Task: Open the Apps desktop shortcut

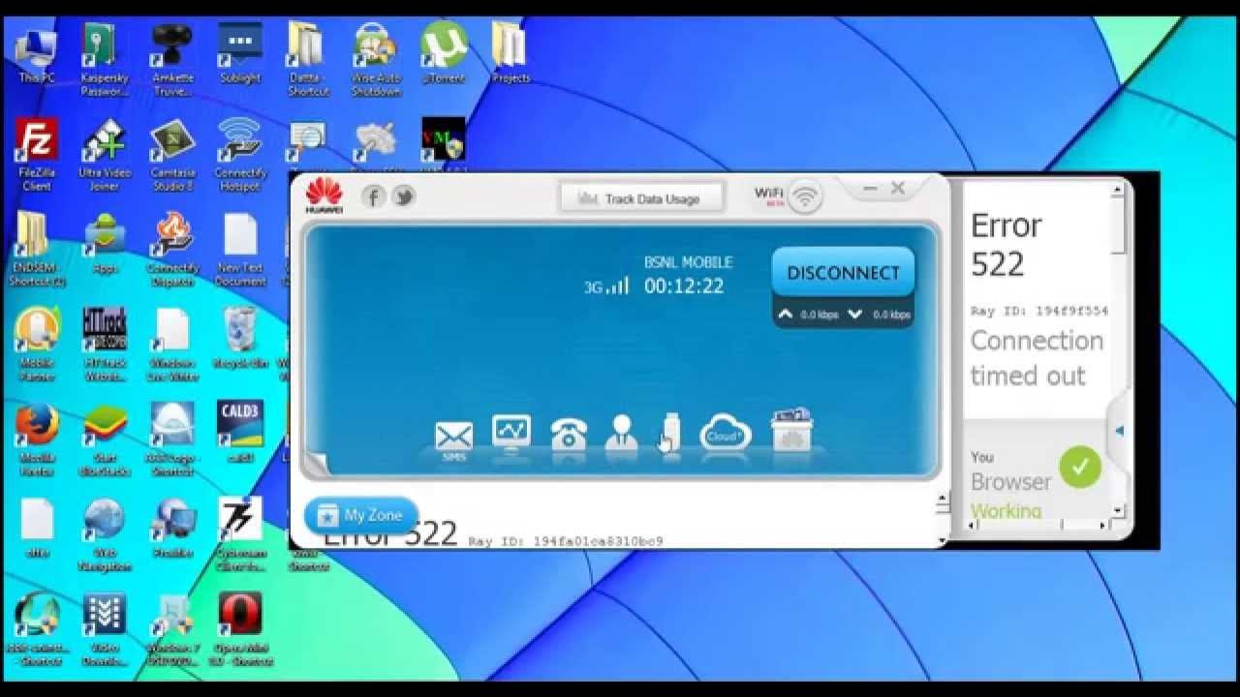Action: [x=105, y=244]
